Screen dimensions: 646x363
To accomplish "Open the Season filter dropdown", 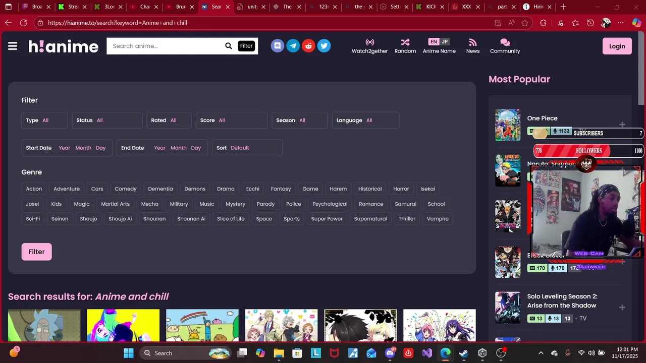I will click(x=299, y=120).
